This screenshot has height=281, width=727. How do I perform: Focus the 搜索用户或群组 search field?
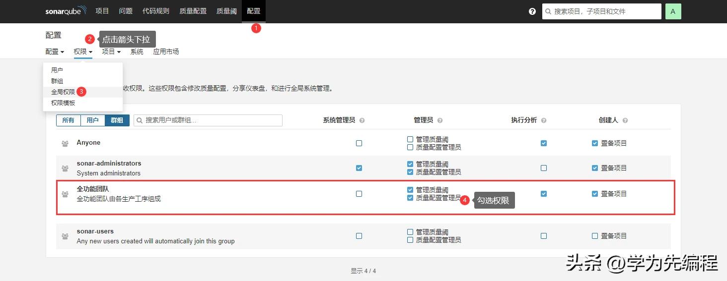208,120
